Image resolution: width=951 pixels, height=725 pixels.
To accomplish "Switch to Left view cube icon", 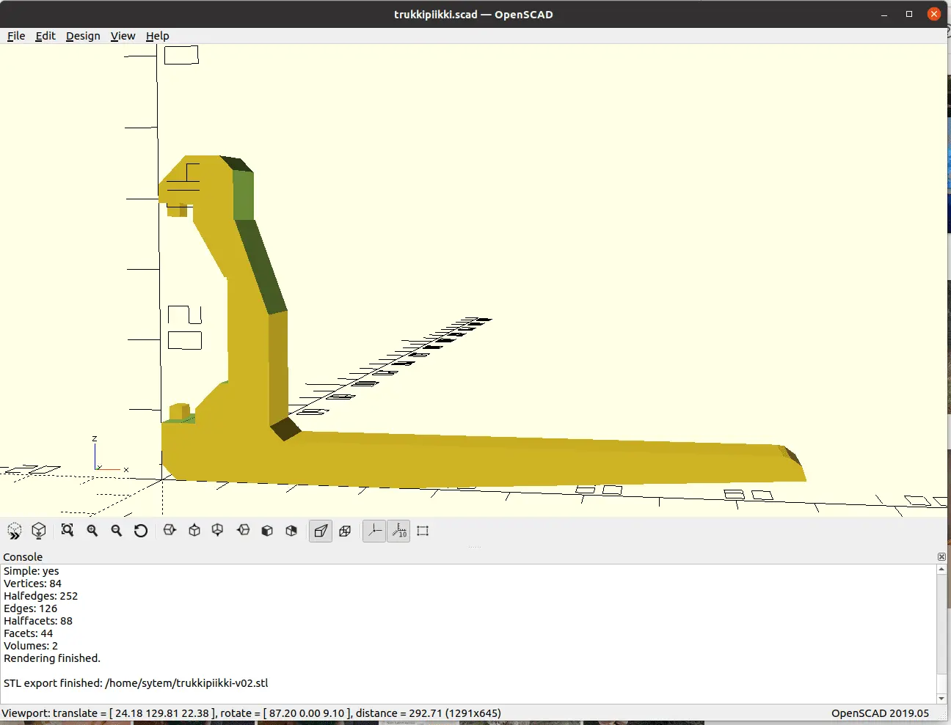I will [243, 530].
